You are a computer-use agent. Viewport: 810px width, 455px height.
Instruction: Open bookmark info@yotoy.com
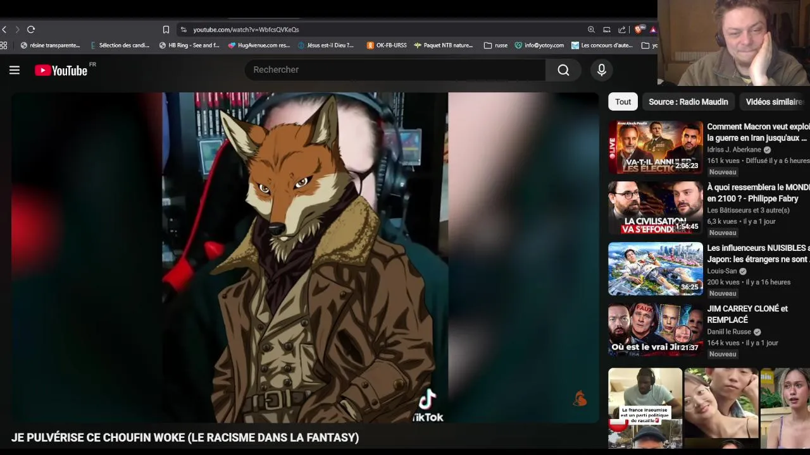tap(539, 45)
